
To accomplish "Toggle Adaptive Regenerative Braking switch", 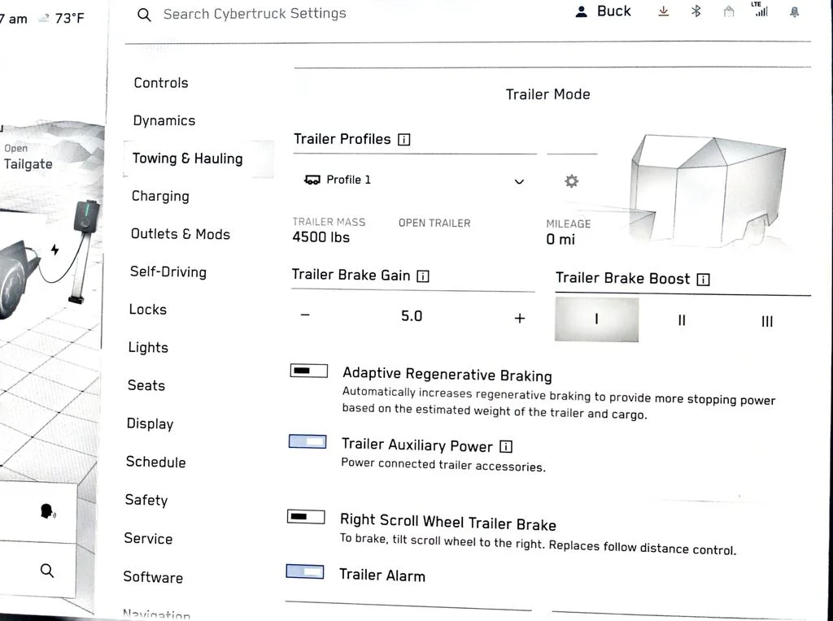I will (x=308, y=371).
